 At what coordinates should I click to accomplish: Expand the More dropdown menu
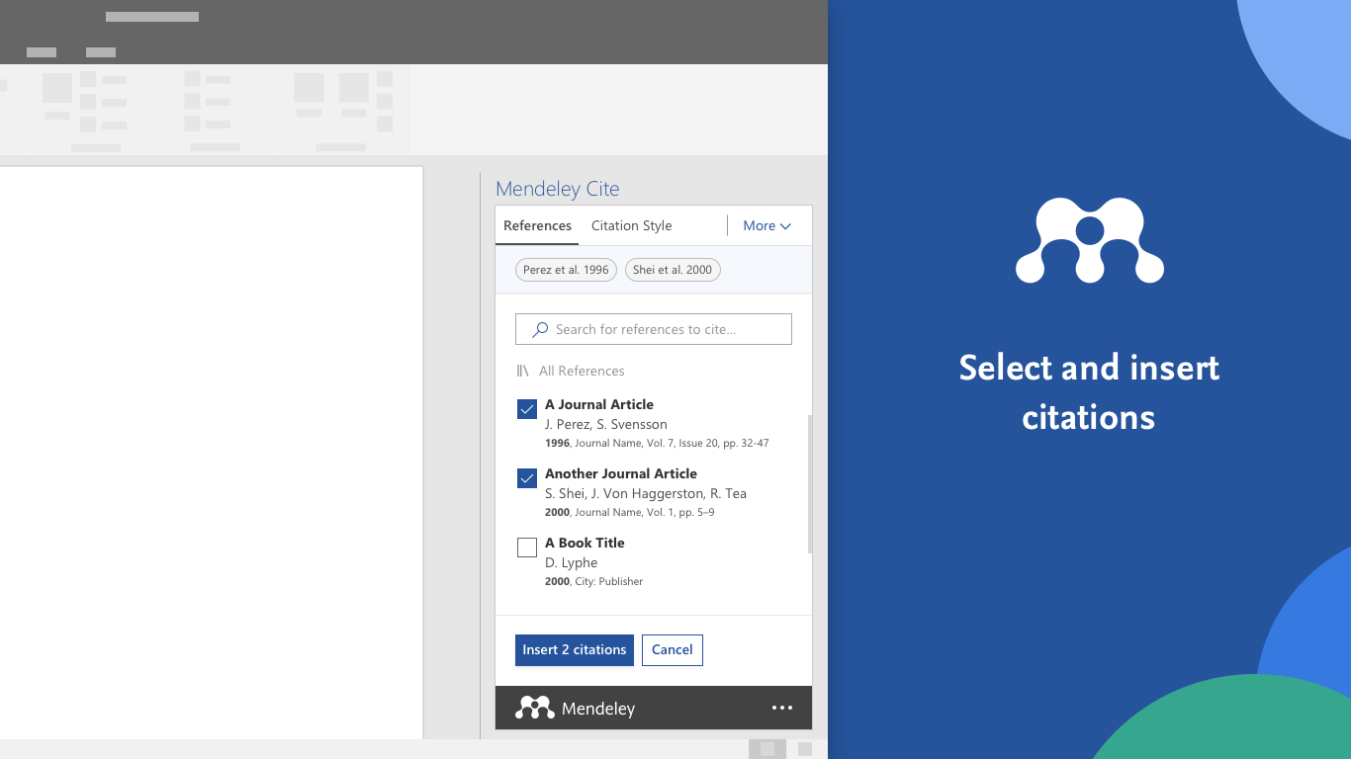click(766, 225)
